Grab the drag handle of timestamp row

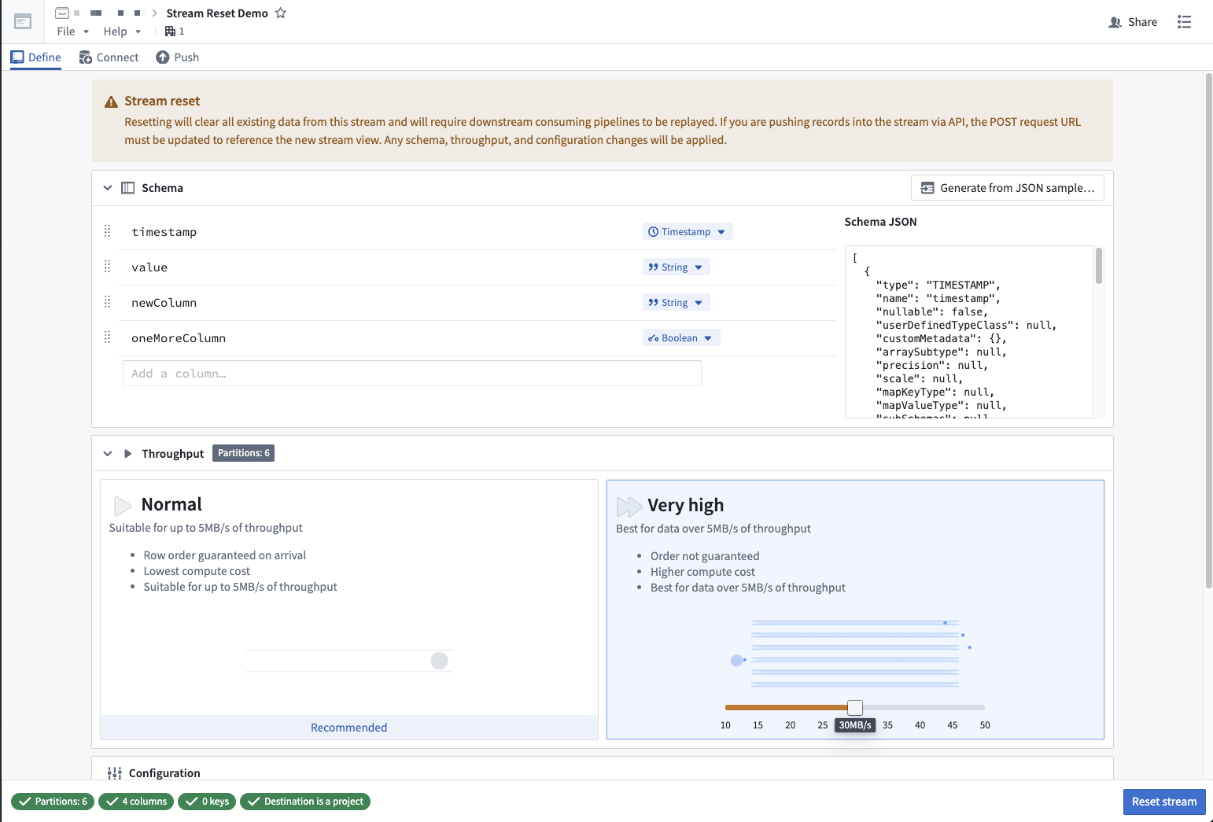(x=108, y=231)
